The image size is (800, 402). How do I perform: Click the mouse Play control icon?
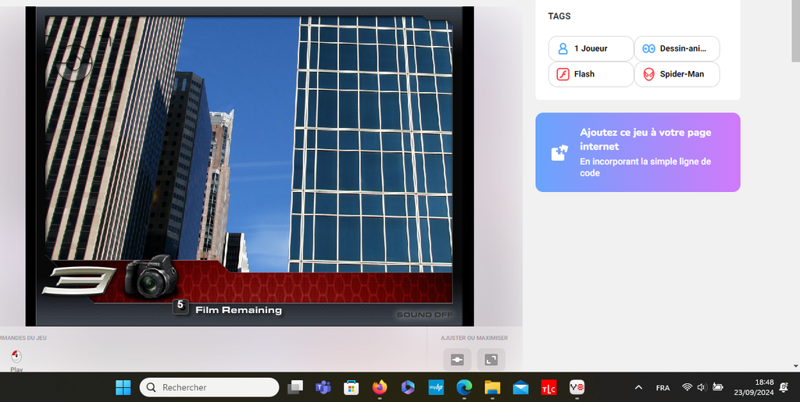click(x=16, y=358)
